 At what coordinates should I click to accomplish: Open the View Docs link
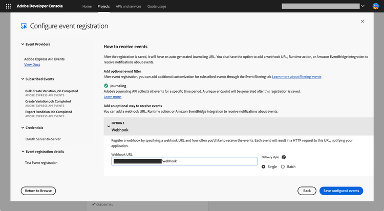(x=32, y=65)
